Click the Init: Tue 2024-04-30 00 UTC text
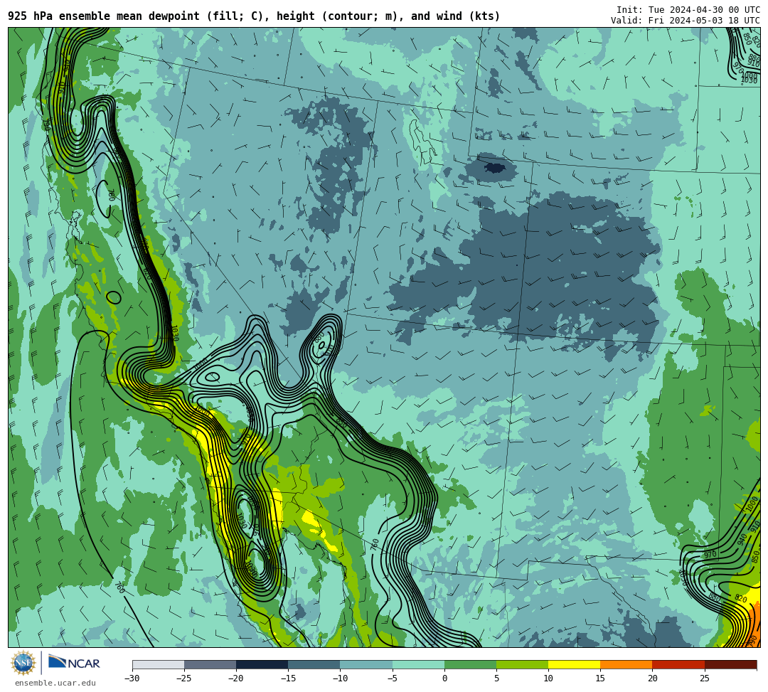Image resolution: width=768 pixels, height=692 pixels. click(688, 10)
